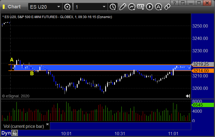
Task: Select the yellow B label annotation
Action: (32, 73)
